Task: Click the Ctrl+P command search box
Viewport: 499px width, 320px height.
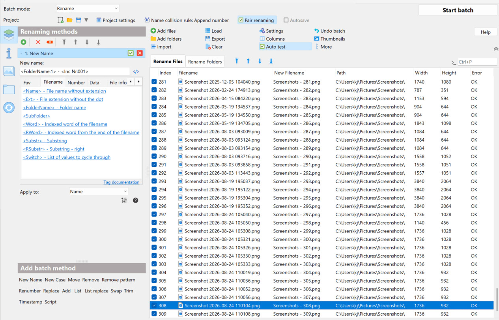Action: click(477, 62)
